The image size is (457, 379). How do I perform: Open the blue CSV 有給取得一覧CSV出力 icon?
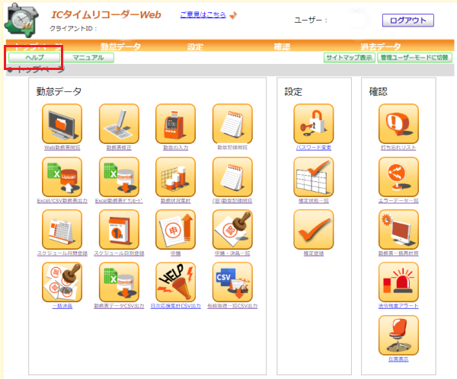[x=232, y=282]
